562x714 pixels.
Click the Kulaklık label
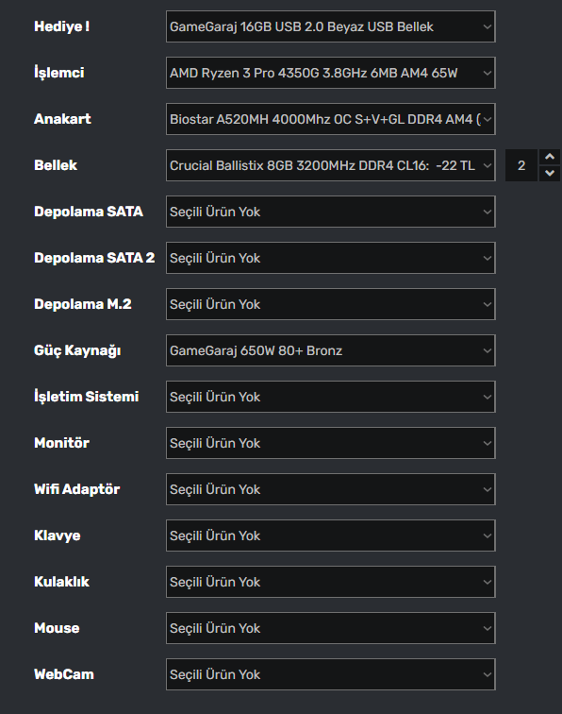tap(61, 582)
